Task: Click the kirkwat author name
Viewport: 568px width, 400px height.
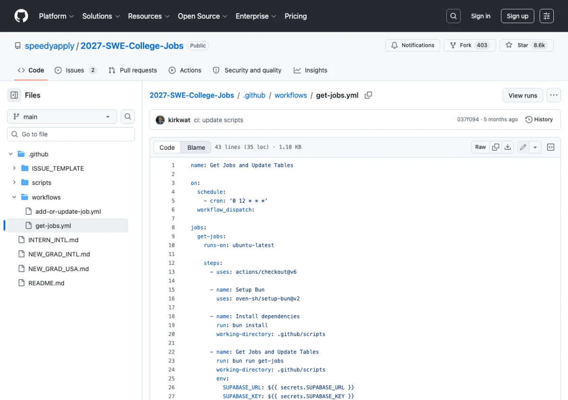Action: (x=179, y=120)
